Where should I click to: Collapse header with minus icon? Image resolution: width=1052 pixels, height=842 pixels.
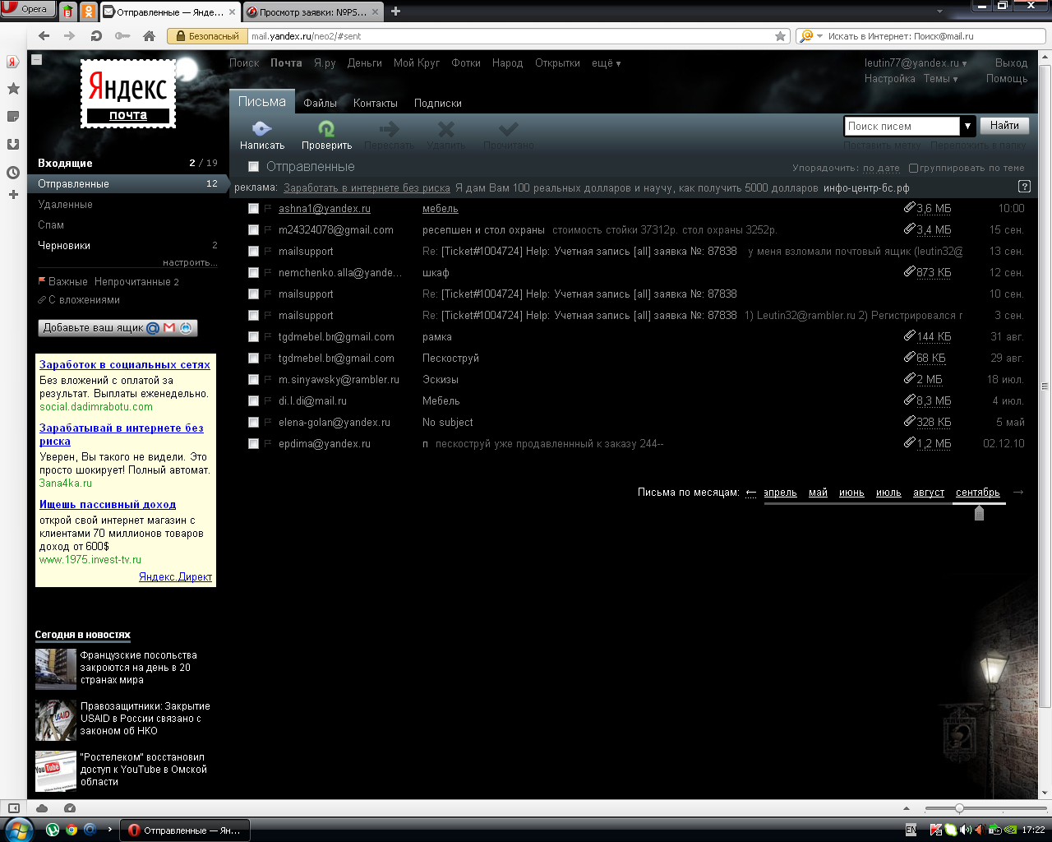click(x=36, y=59)
